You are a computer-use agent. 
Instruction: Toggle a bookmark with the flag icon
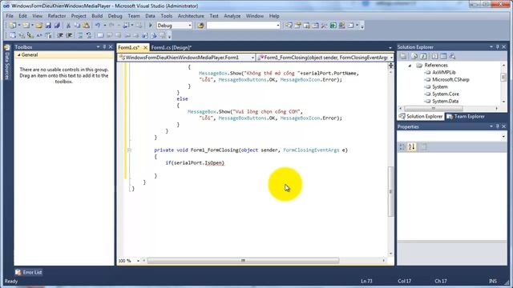(x=100, y=35)
